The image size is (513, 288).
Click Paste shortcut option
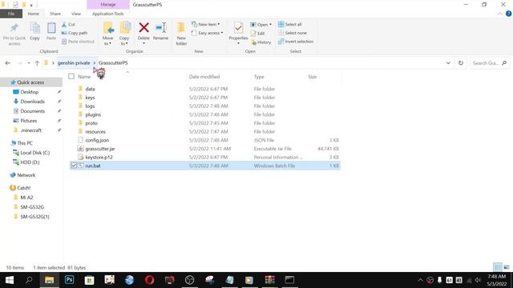point(78,42)
